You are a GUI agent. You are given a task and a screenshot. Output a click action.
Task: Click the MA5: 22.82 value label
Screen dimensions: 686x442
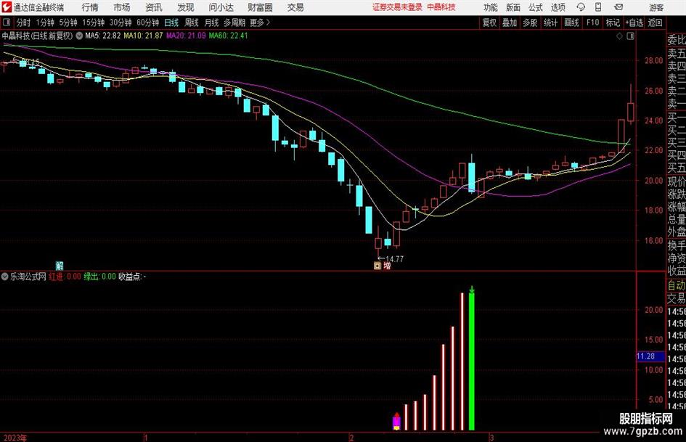[103, 36]
